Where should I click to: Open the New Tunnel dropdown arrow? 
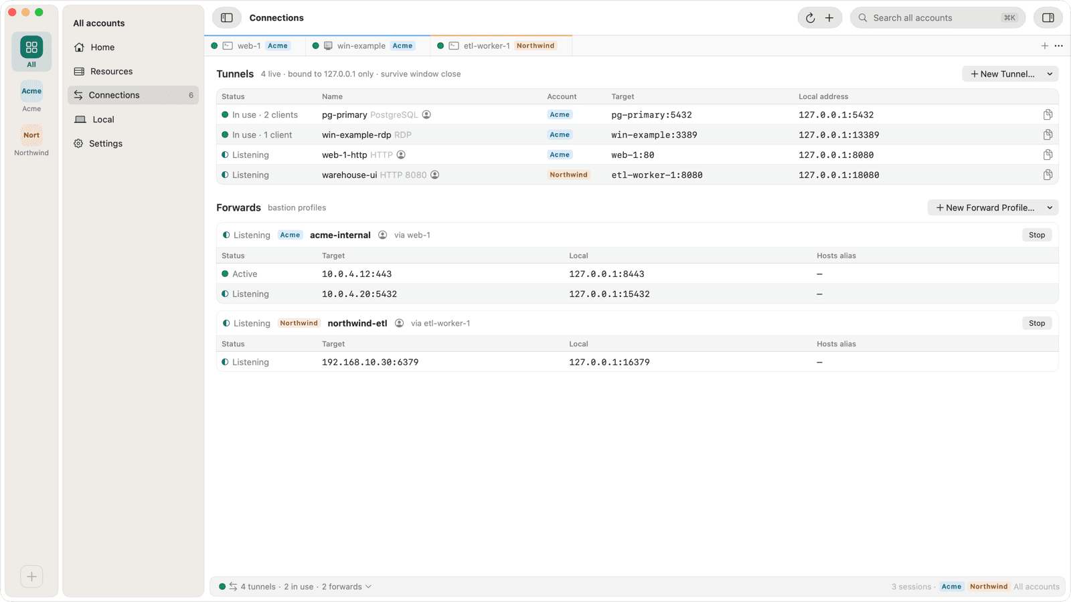click(x=1050, y=74)
